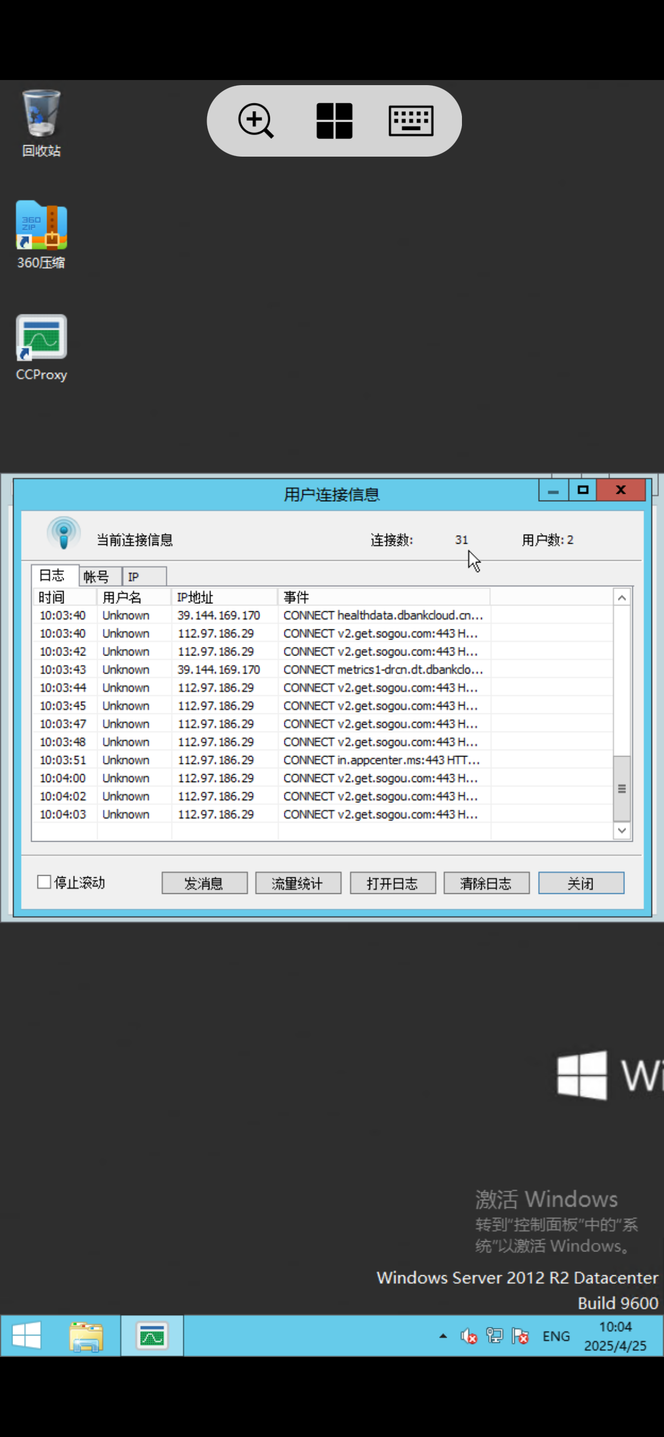Click the CCProxy taskbar icon
The width and height of the screenshot is (664, 1437).
(152, 1336)
